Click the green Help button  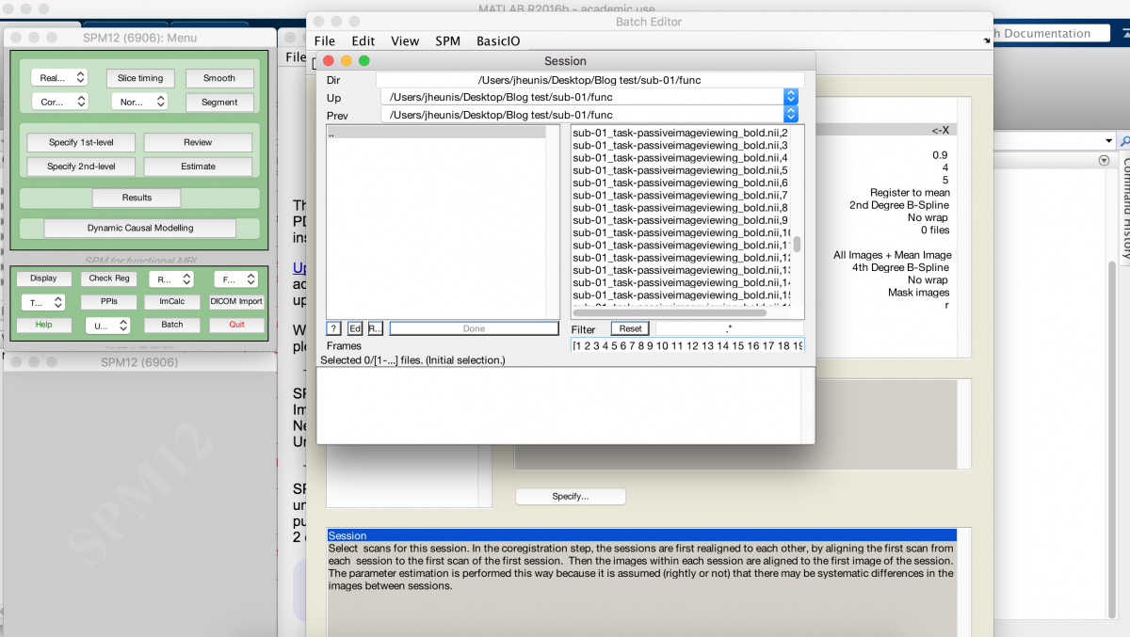click(43, 325)
